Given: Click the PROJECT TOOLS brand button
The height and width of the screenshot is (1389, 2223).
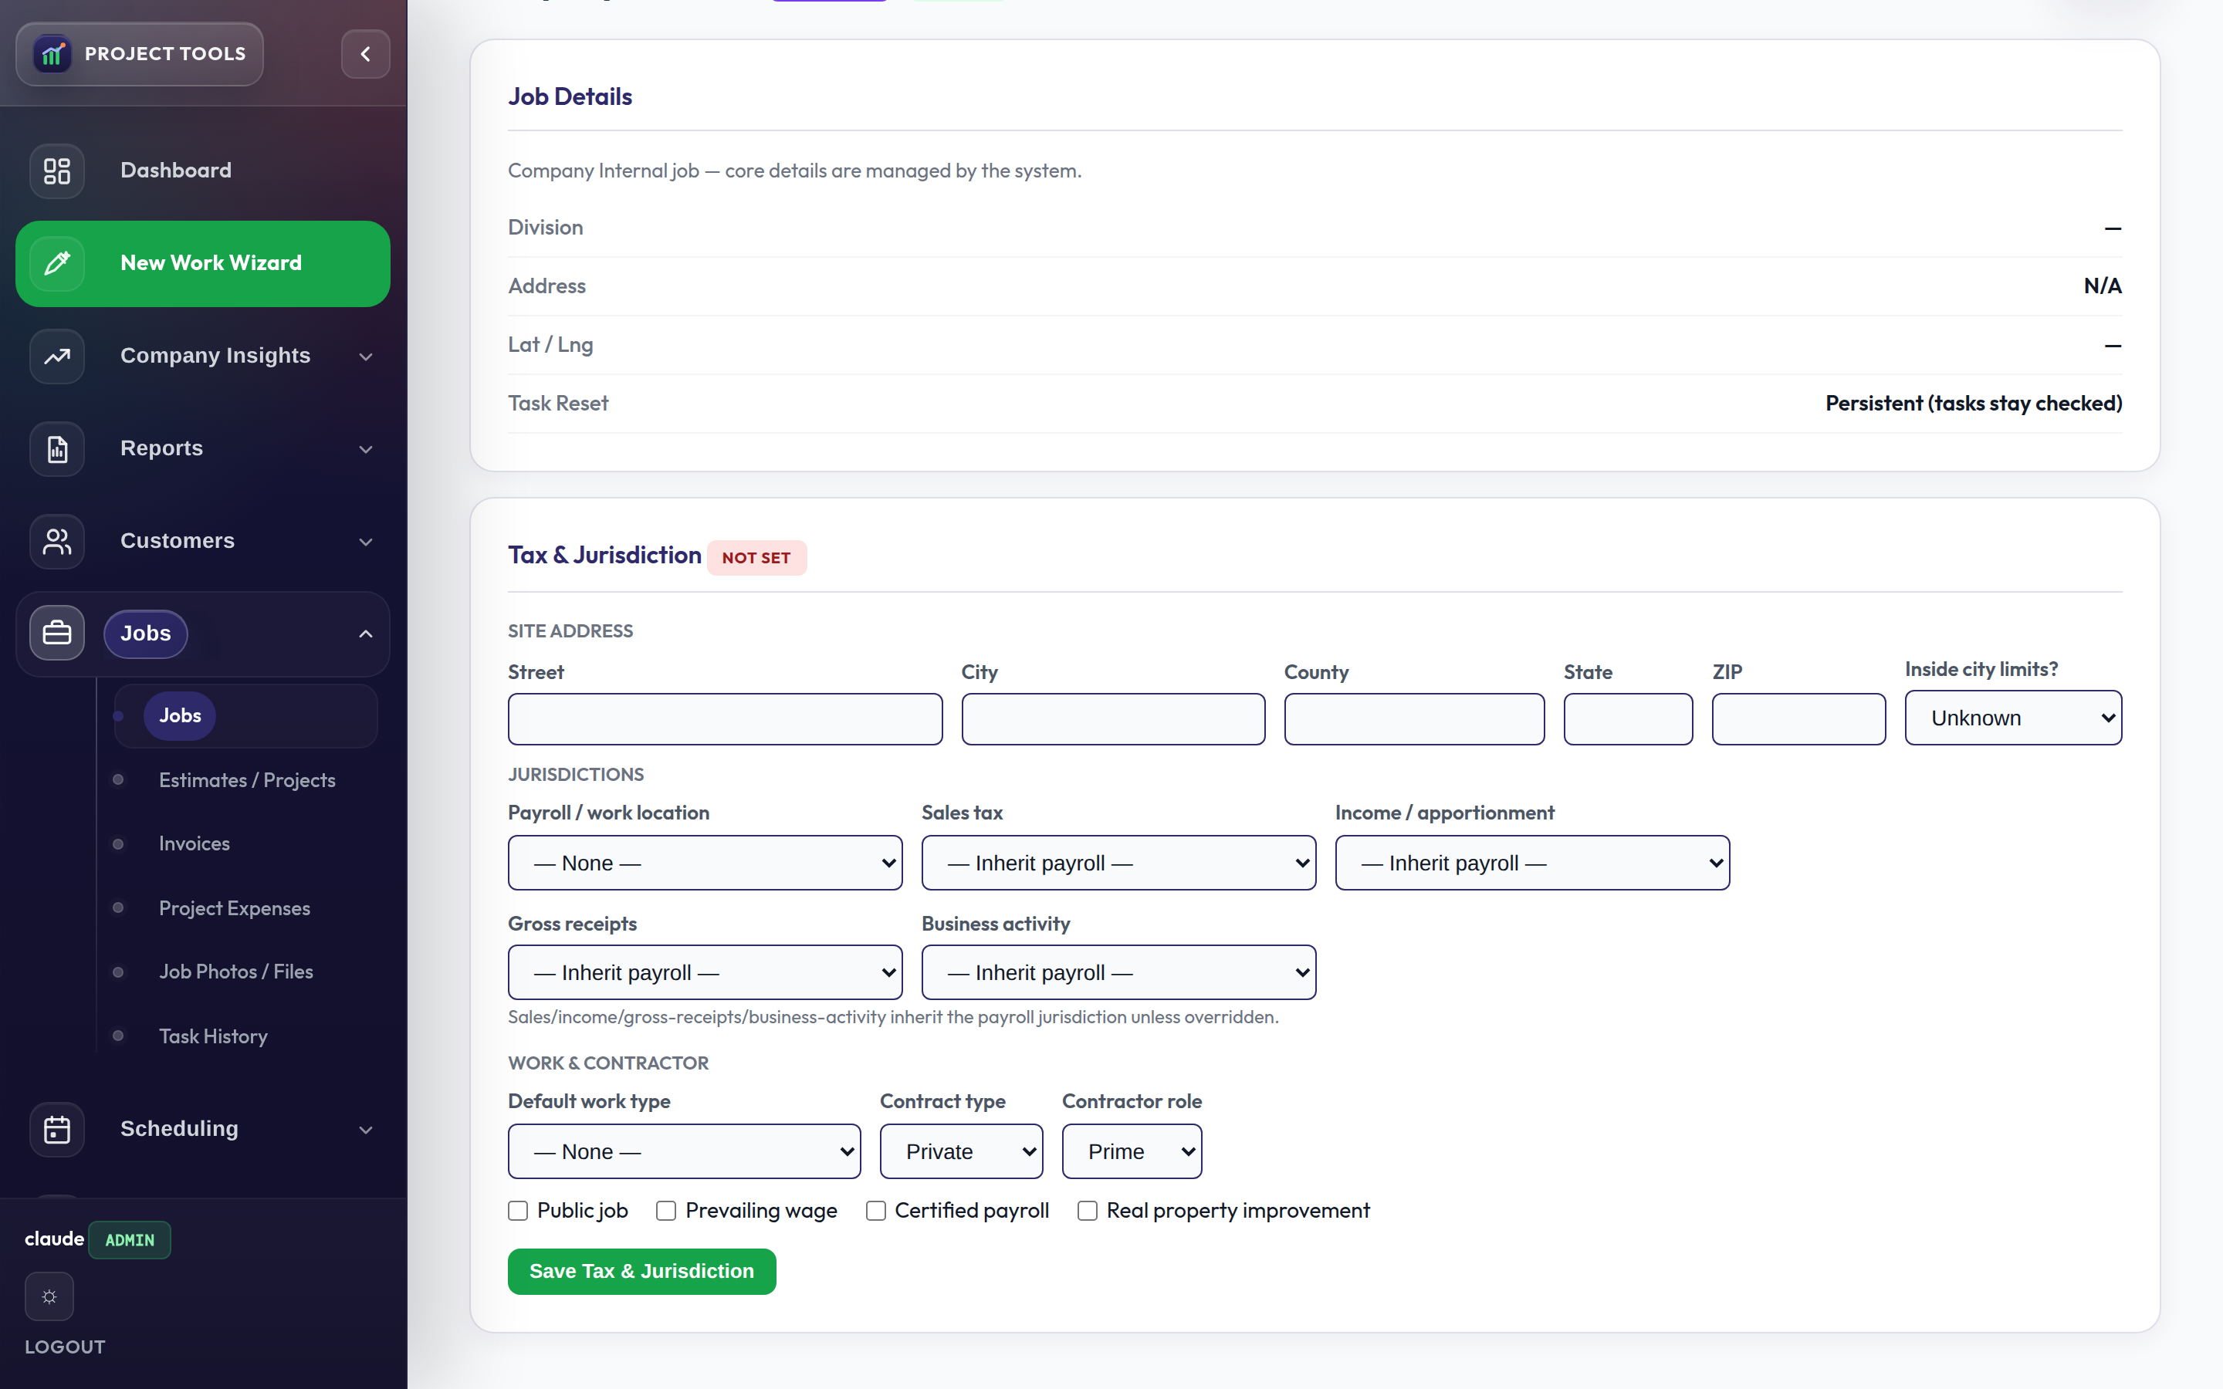Looking at the screenshot, I should pos(140,54).
